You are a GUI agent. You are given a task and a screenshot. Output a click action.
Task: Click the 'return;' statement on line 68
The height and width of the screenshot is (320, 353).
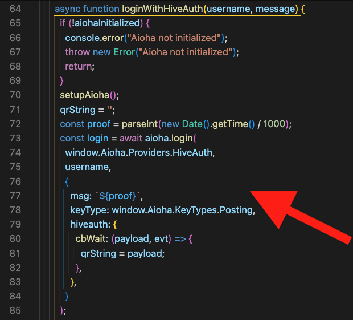80,67
